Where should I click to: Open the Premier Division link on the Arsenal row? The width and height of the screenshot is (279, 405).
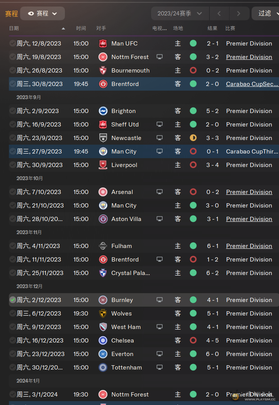click(x=249, y=192)
